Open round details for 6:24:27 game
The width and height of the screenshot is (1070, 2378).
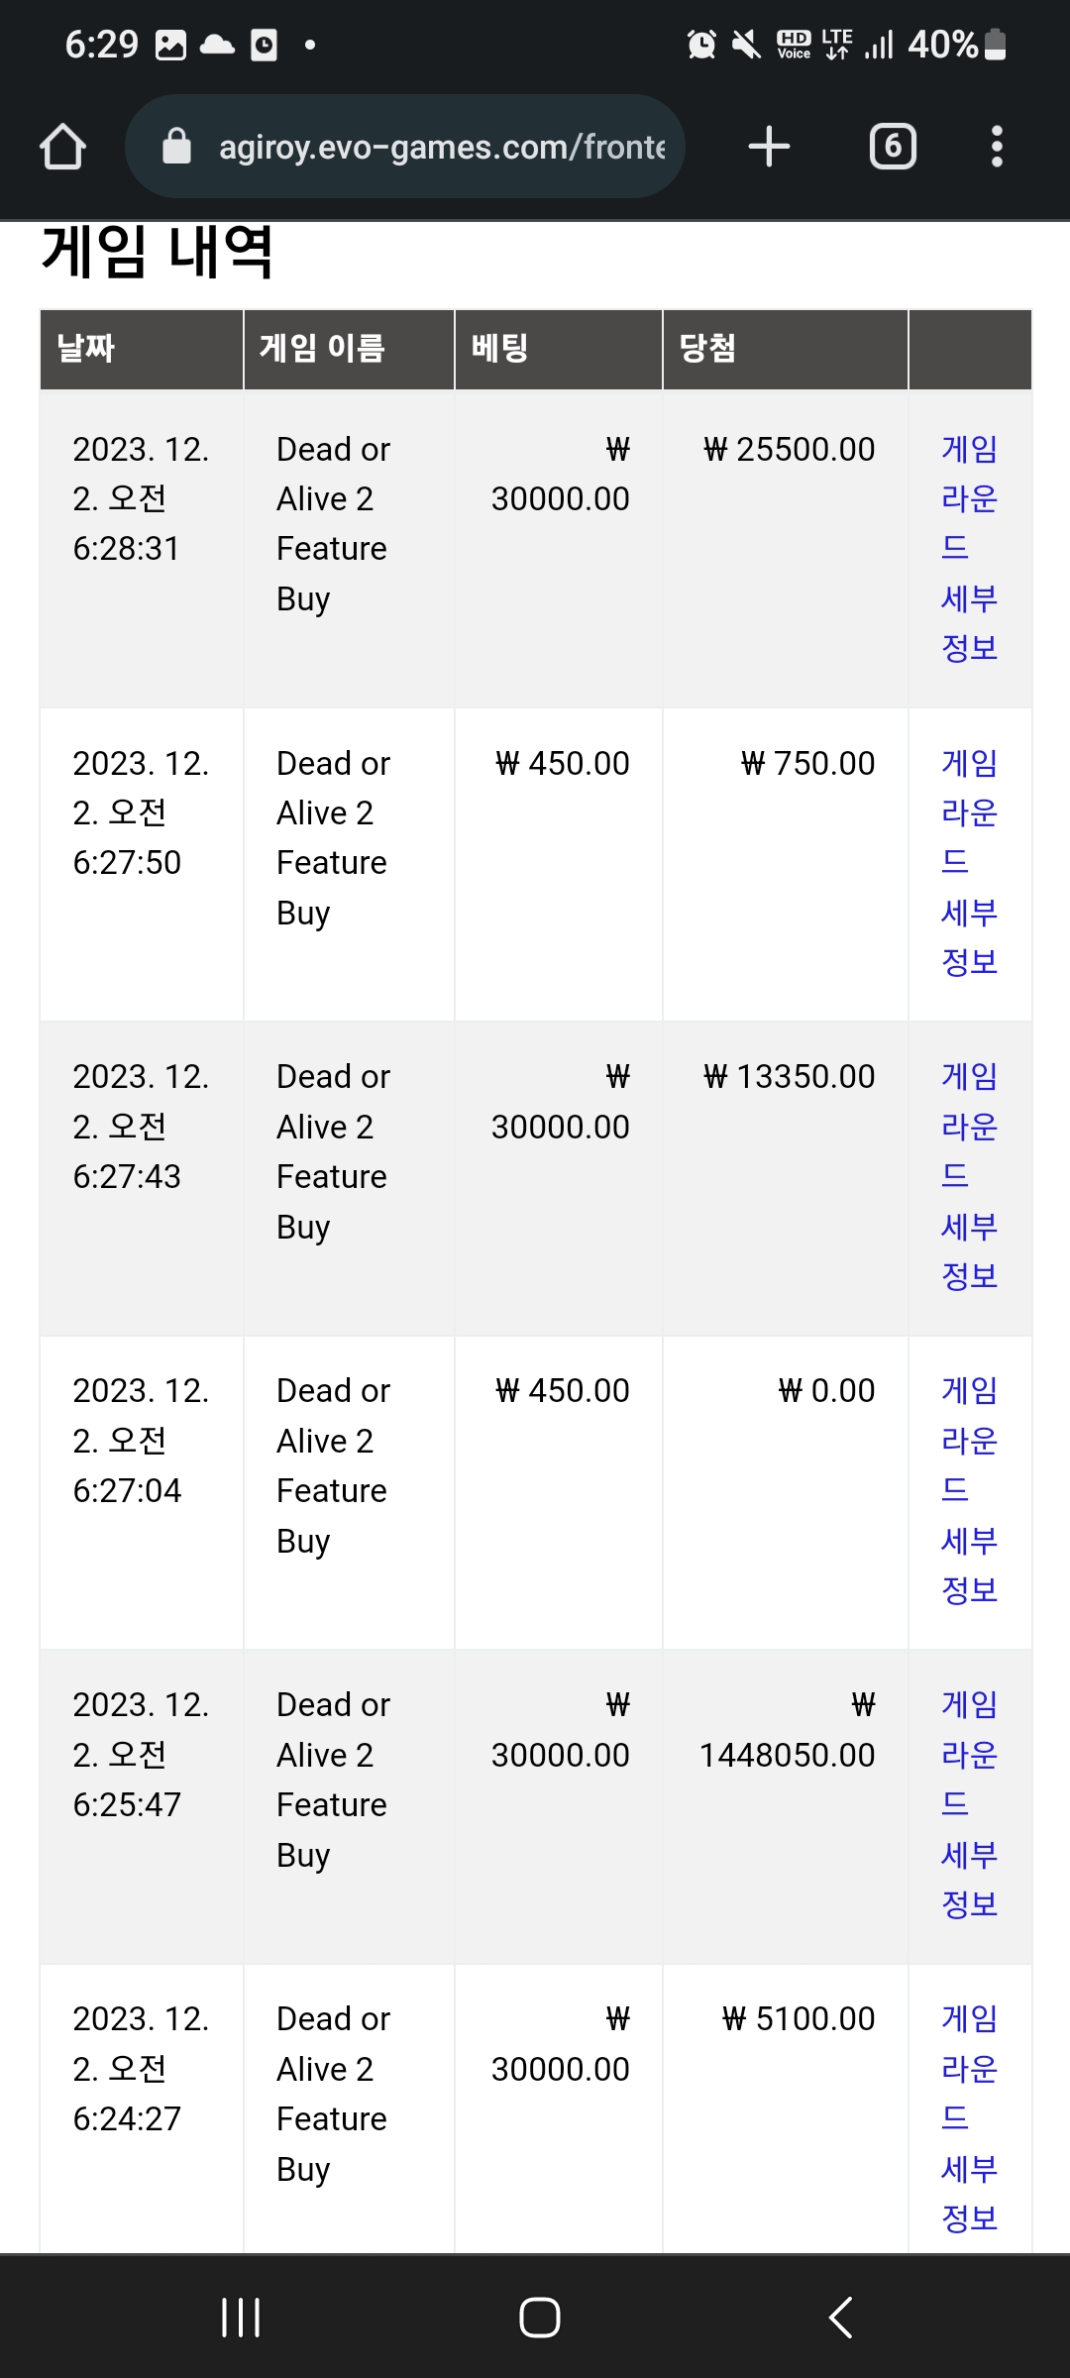969,2118
